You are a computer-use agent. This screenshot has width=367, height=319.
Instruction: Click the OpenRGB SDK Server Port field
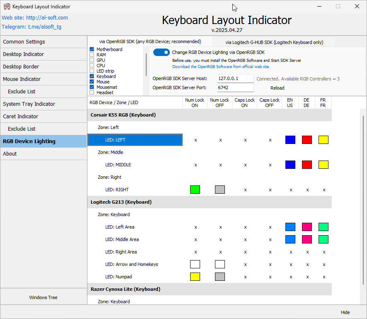235,88
